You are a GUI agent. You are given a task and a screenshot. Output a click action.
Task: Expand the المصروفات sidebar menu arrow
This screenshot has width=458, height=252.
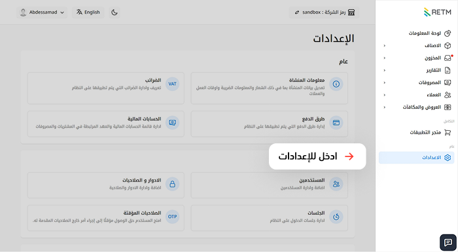[x=385, y=82]
